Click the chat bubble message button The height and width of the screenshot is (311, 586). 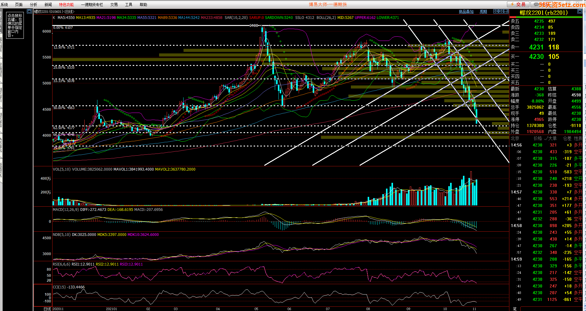click(x=536, y=4)
